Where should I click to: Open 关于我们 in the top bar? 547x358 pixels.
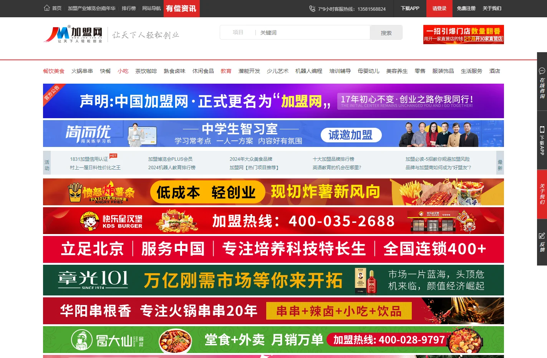[492, 8]
